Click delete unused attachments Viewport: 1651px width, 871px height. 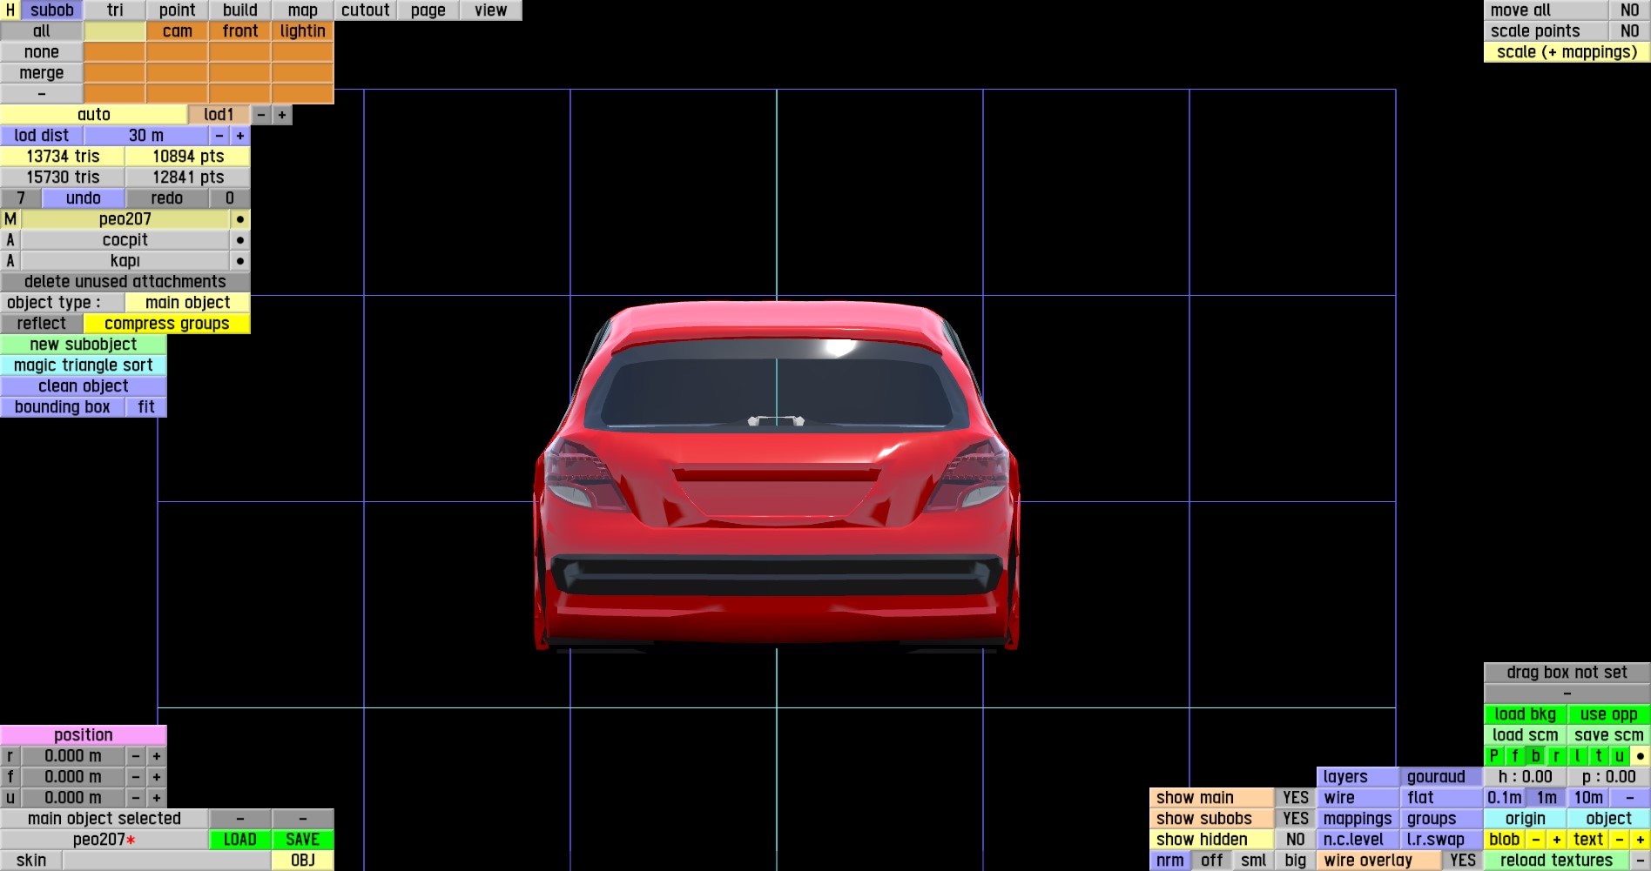[x=125, y=282]
